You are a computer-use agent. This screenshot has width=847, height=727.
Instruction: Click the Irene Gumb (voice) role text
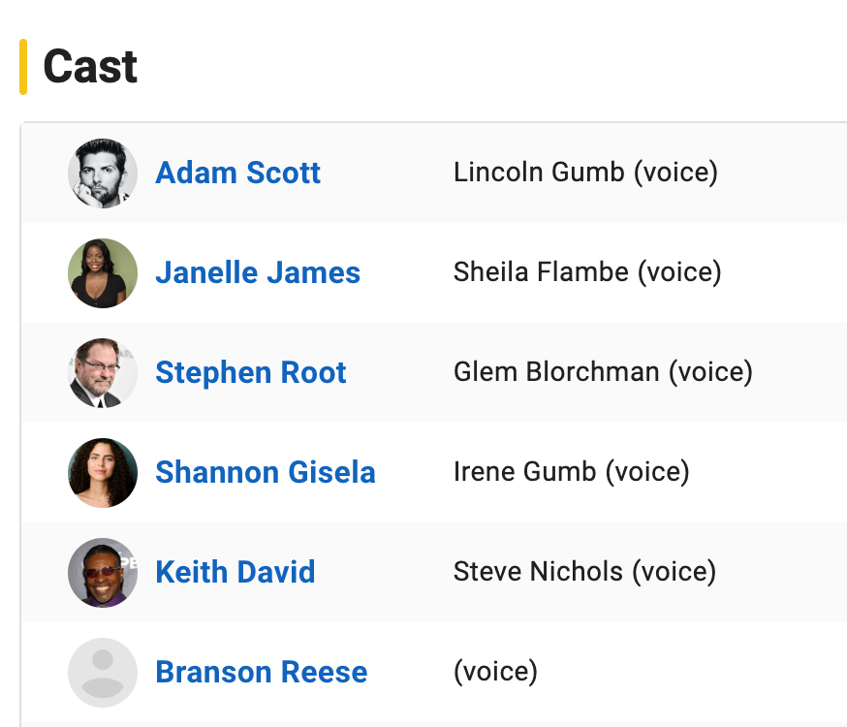[572, 472]
